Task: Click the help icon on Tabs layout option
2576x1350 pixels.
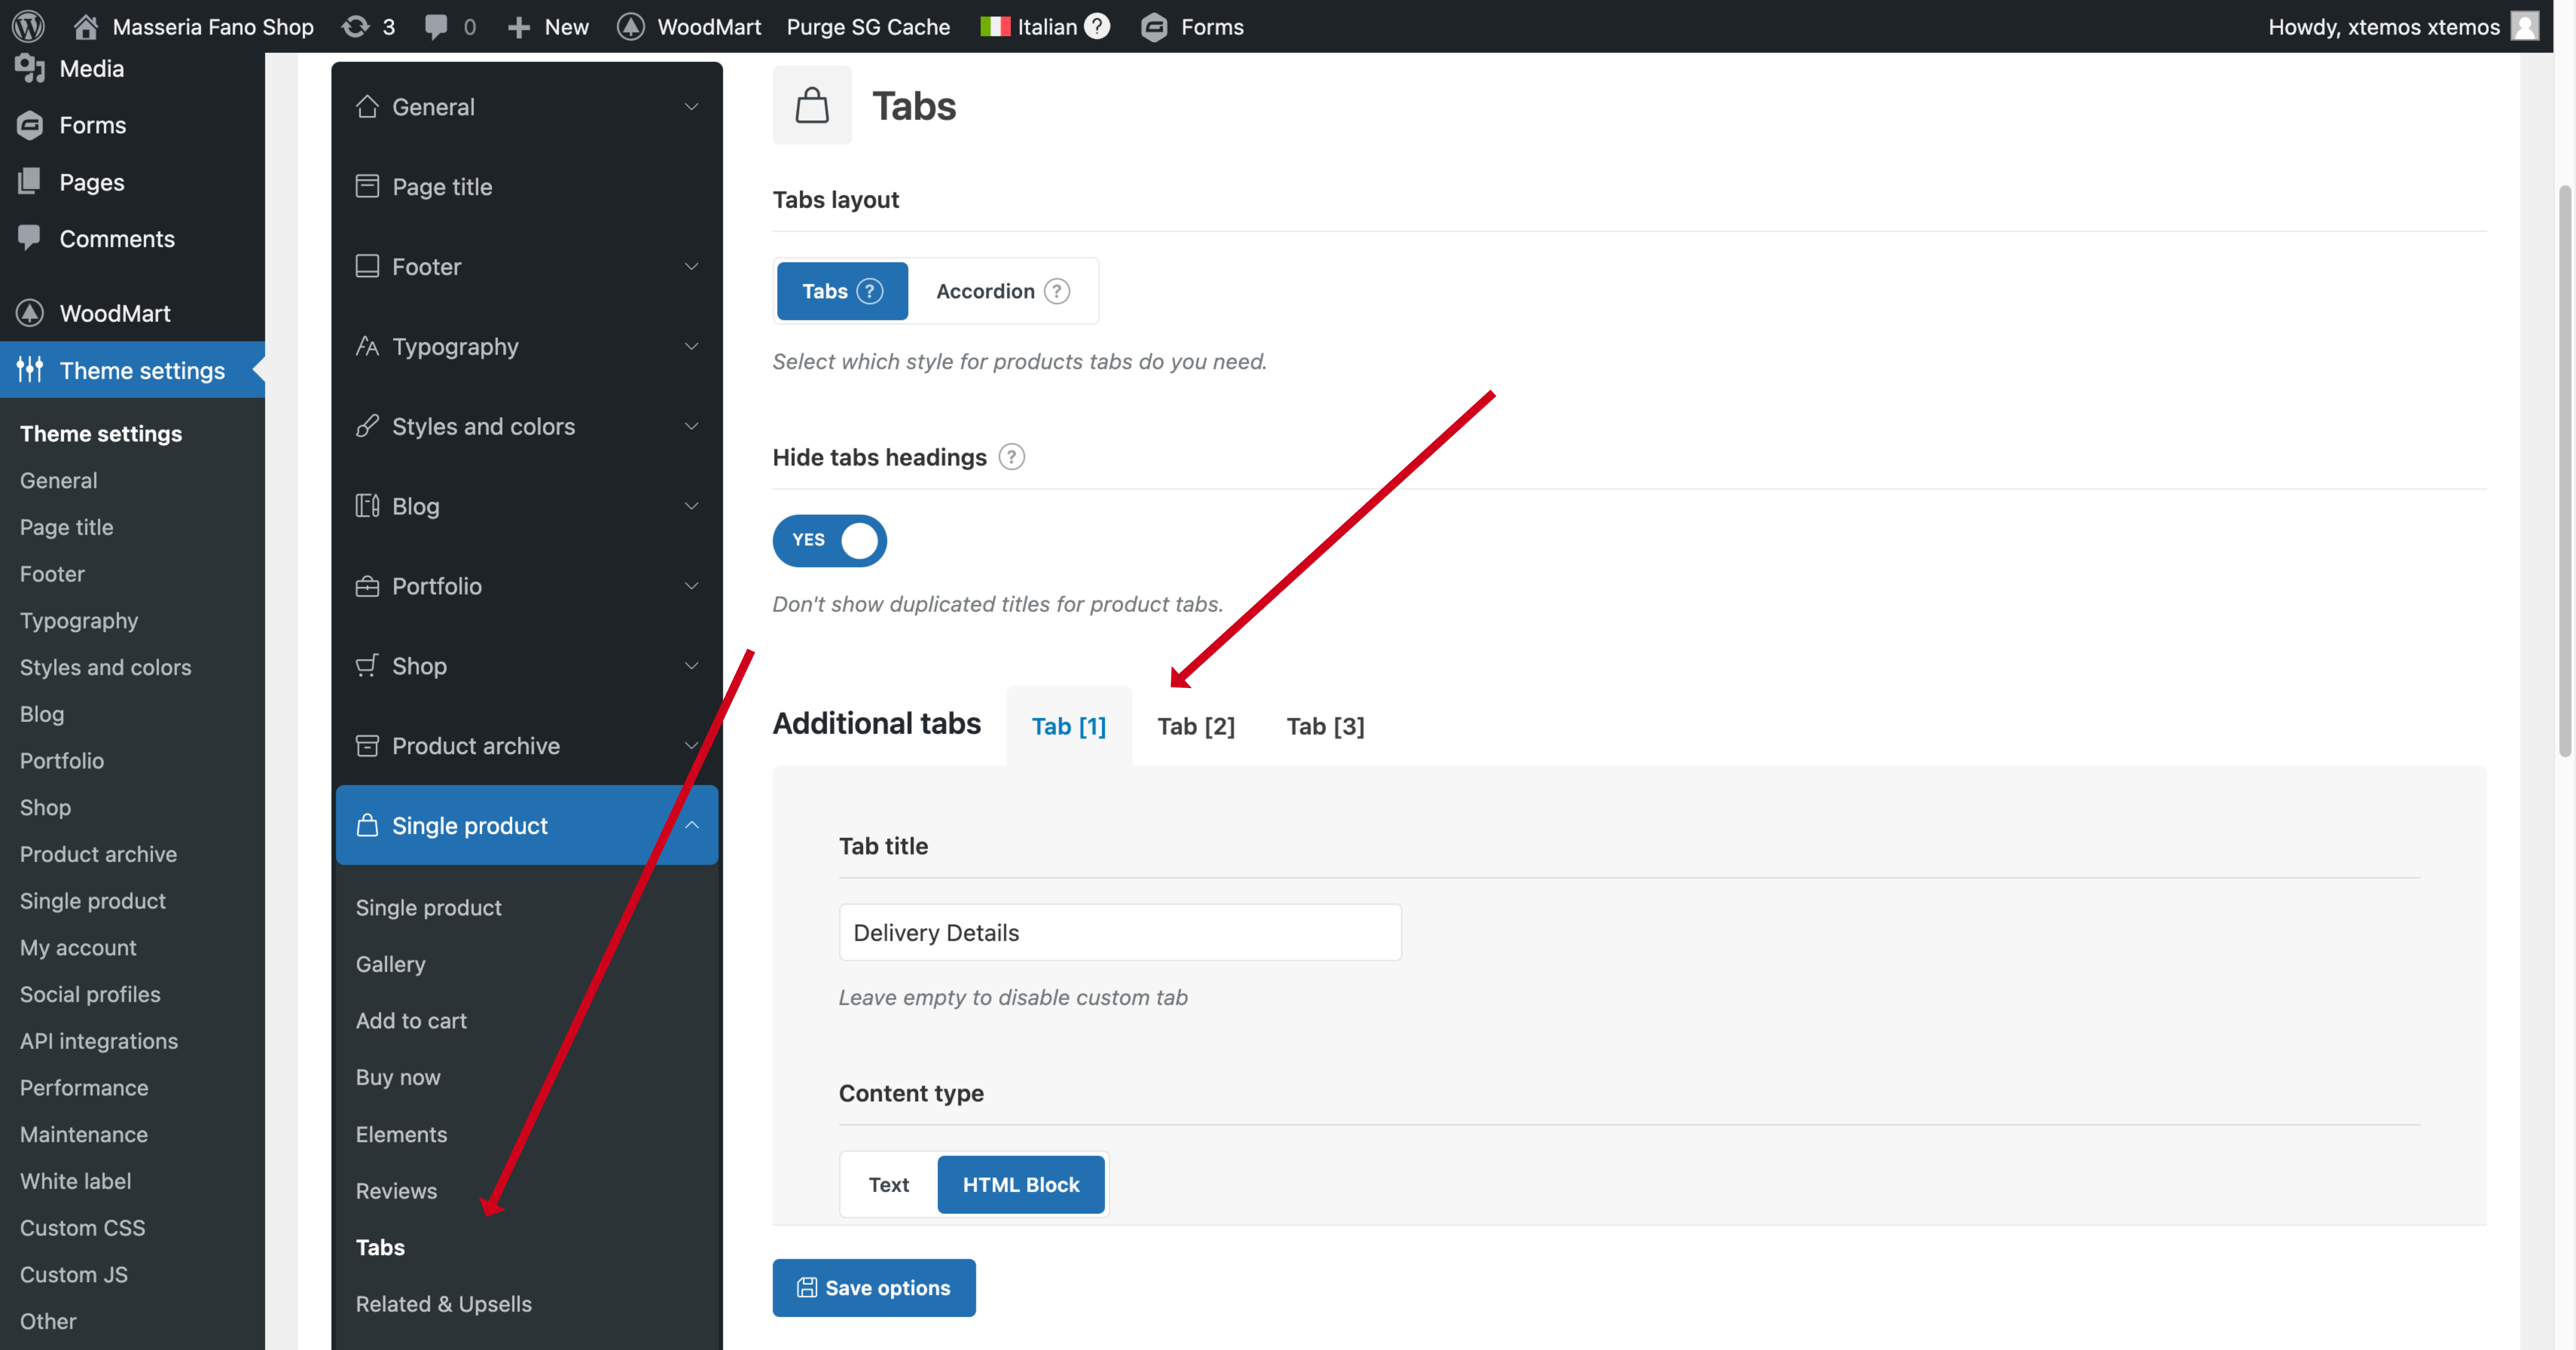Action: pyautogui.click(x=870, y=291)
